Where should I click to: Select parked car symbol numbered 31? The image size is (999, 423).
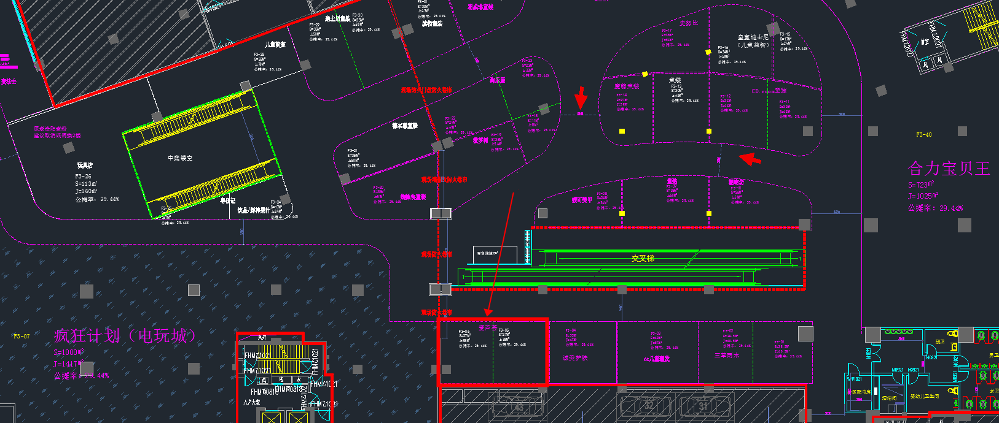click(x=703, y=405)
